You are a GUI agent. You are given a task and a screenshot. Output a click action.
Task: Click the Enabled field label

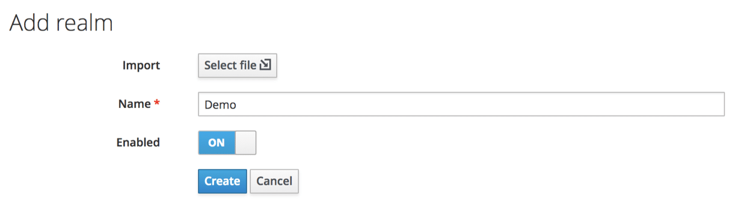pos(138,143)
